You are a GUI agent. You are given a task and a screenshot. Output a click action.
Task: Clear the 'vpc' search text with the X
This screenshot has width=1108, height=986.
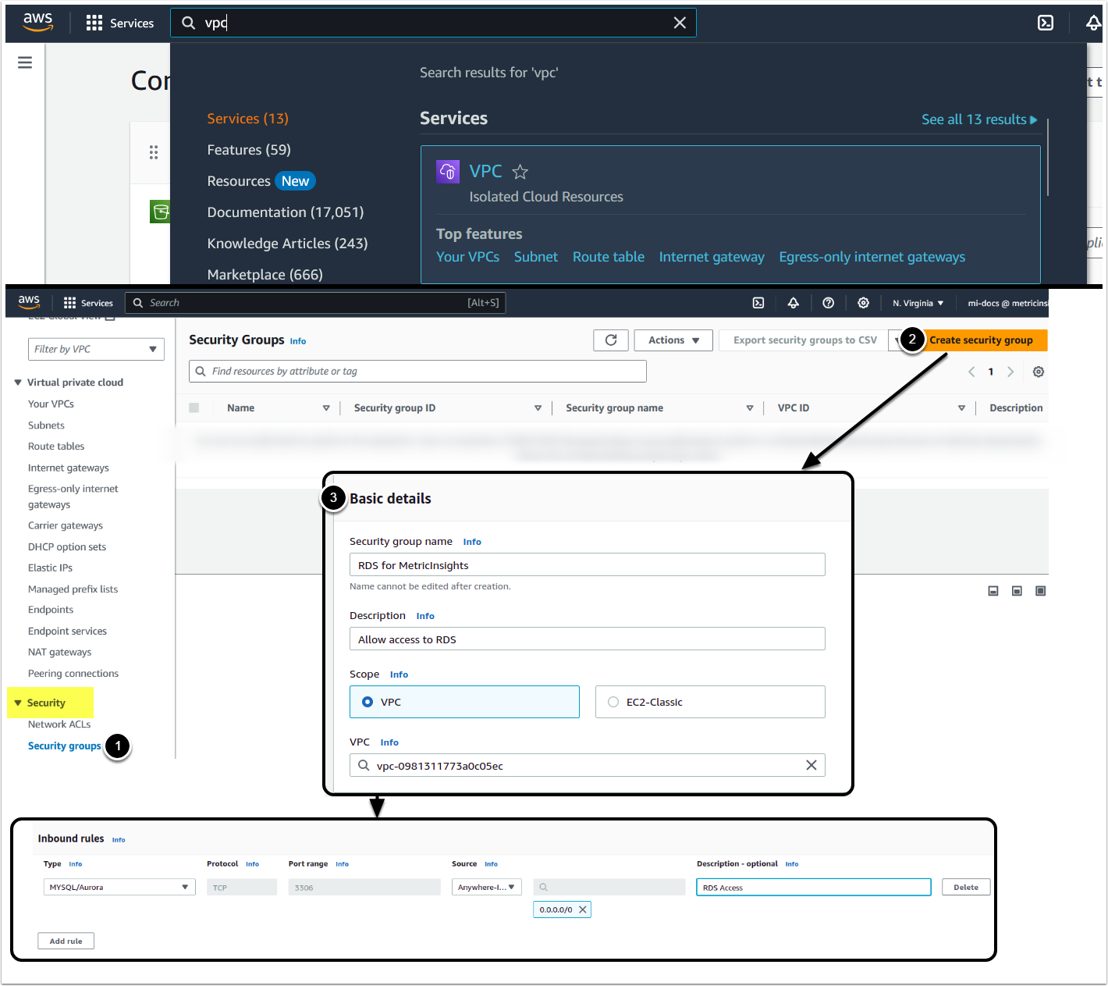coord(680,23)
